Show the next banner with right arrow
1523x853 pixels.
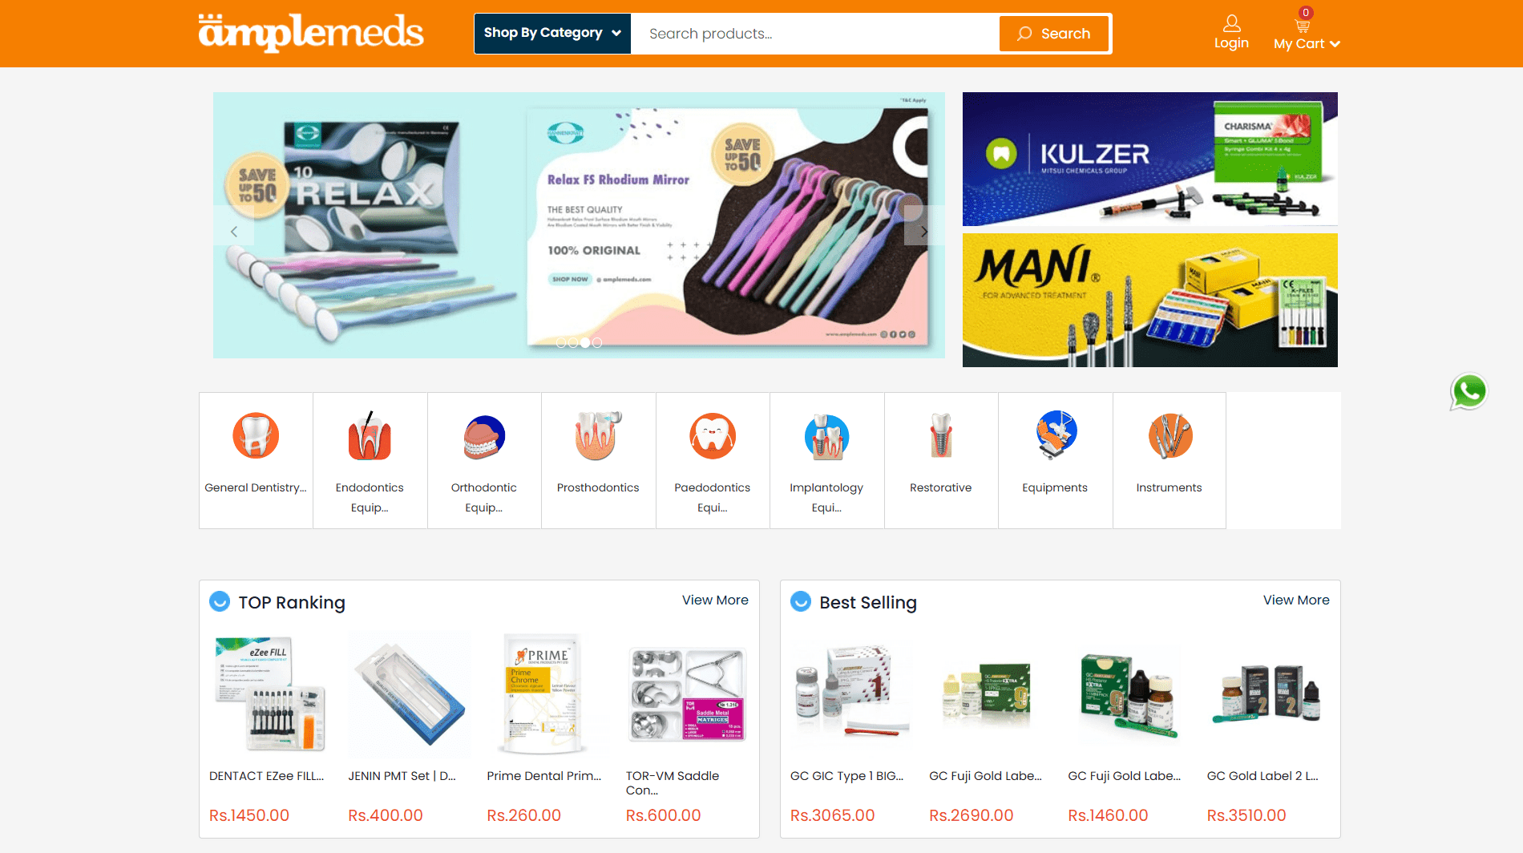click(x=923, y=231)
